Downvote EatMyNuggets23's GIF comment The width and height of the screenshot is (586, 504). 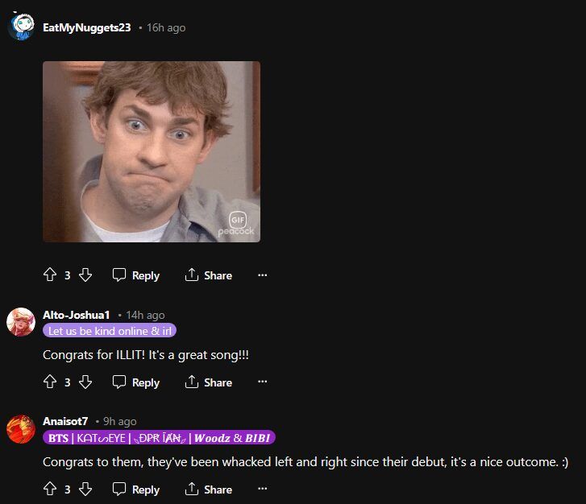coord(85,275)
